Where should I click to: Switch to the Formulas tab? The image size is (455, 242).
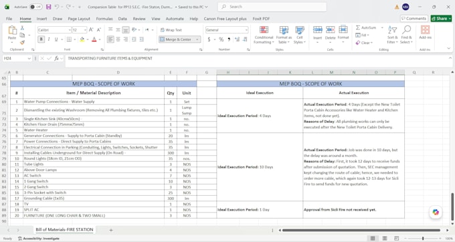click(x=104, y=19)
